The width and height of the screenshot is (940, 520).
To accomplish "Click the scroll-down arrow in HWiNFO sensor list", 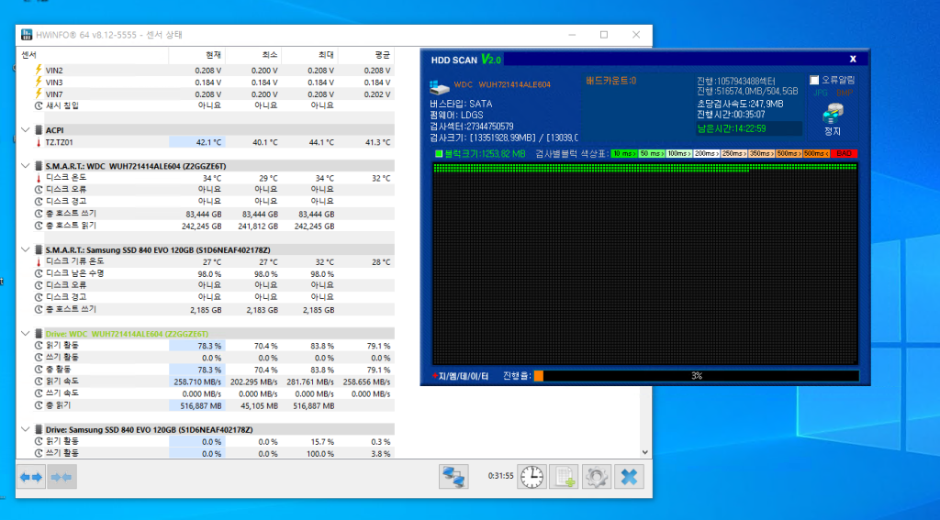I will click(645, 453).
